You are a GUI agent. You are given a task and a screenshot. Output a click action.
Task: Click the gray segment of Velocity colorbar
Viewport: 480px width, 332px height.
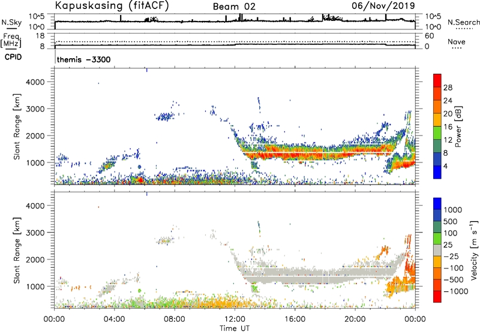(x=437, y=250)
